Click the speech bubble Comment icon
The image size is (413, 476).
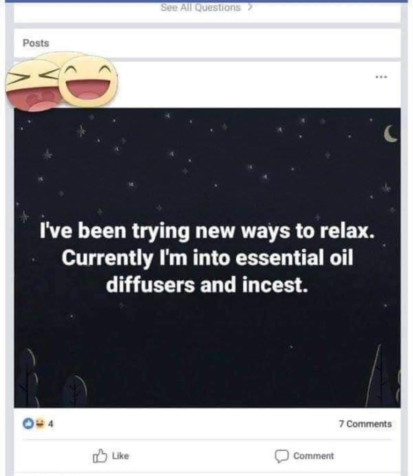pyautogui.click(x=281, y=456)
